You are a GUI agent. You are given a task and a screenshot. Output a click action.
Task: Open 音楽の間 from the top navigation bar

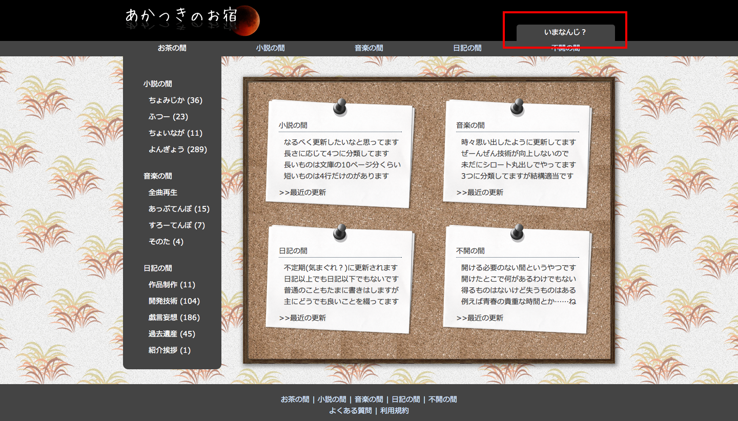[x=368, y=48]
